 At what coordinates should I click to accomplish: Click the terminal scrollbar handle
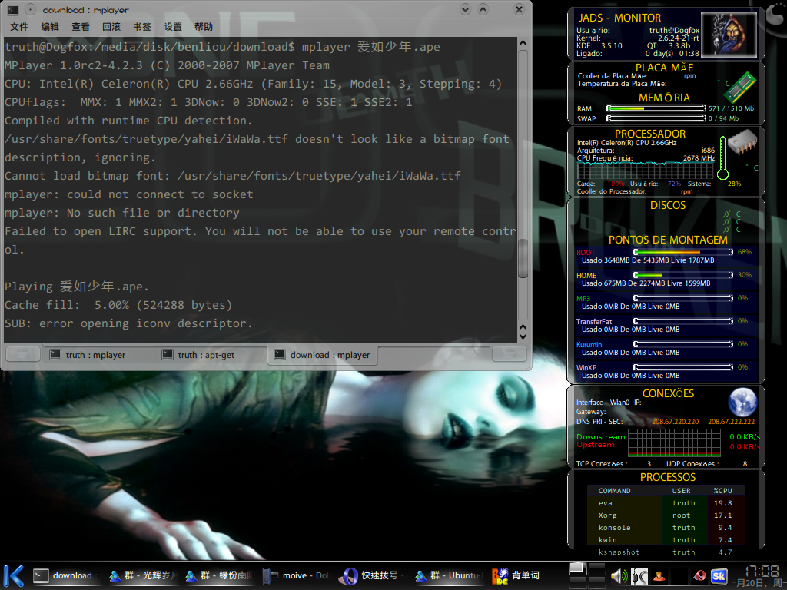click(523, 258)
